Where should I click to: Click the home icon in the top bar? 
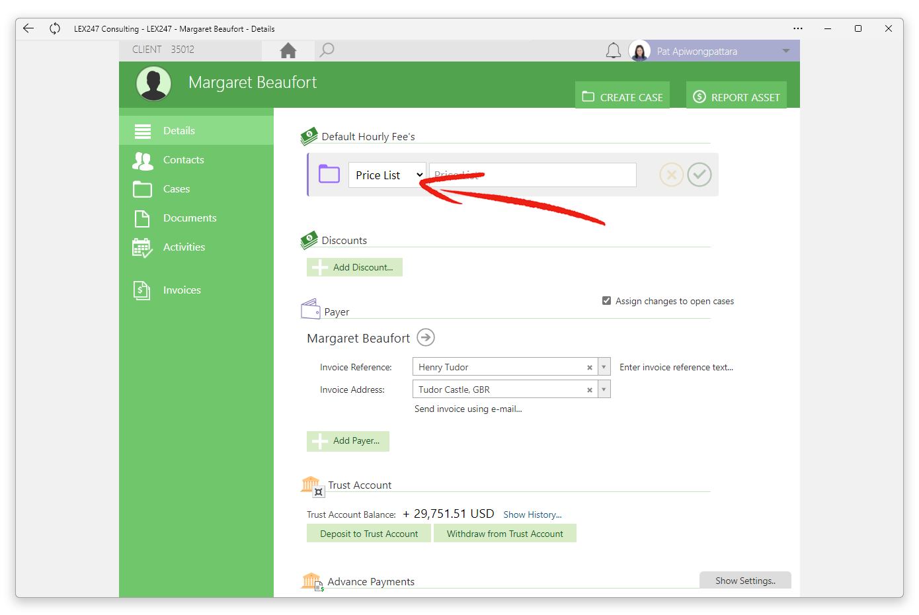(288, 50)
